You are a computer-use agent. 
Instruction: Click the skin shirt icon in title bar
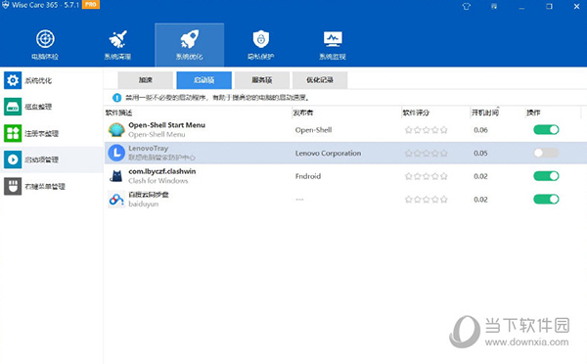[466, 7]
